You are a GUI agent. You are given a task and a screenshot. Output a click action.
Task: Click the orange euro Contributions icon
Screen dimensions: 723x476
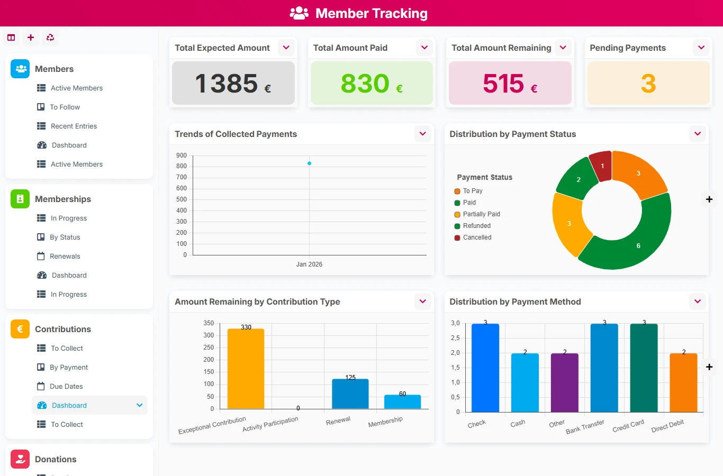(20, 329)
